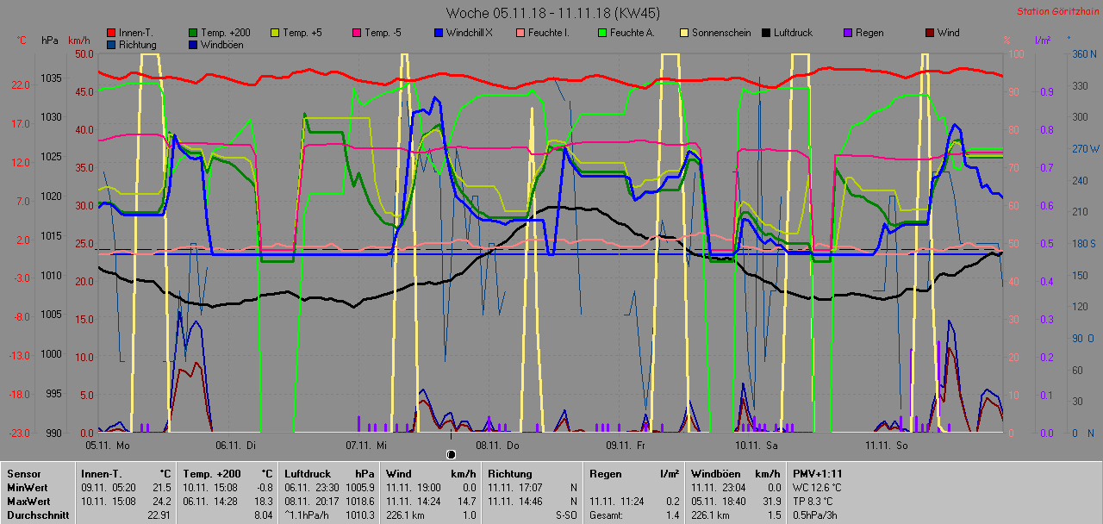The height and width of the screenshot is (524, 1103).
Task: Click the '08.11. Do' date axis label
Action: click(x=498, y=445)
